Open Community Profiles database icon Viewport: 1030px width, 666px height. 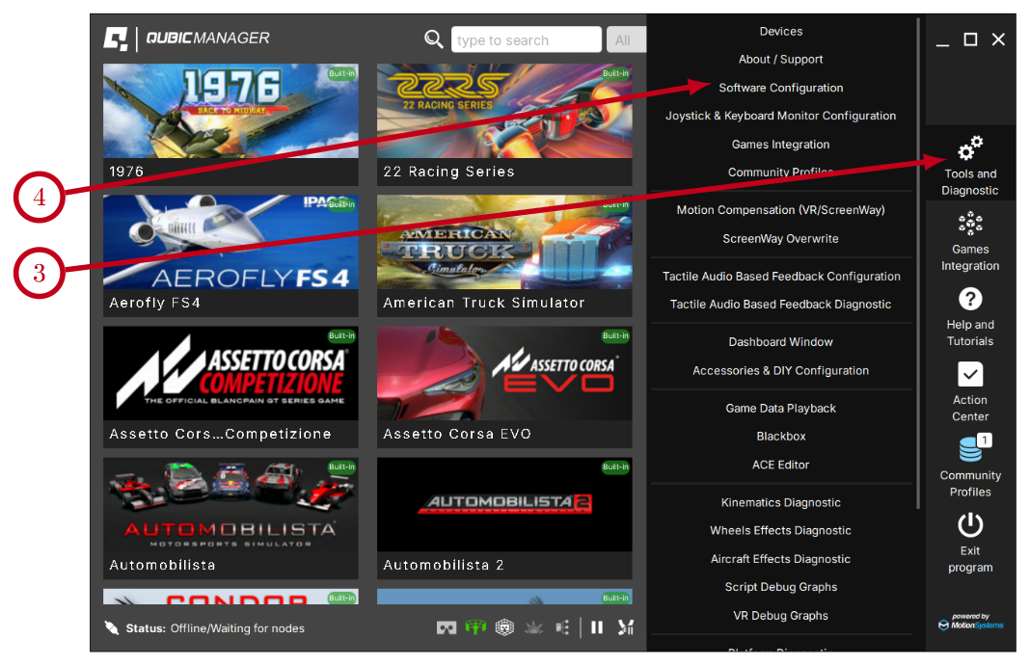click(x=970, y=466)
